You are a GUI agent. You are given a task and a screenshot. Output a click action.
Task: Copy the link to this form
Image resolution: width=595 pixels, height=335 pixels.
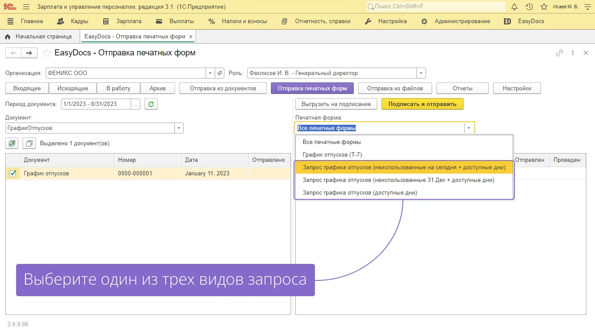tap(559, 53)
